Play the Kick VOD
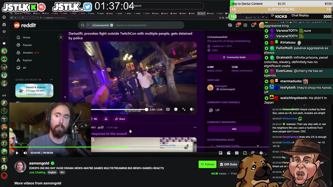 pyautogui.click(x=17, y=153)
